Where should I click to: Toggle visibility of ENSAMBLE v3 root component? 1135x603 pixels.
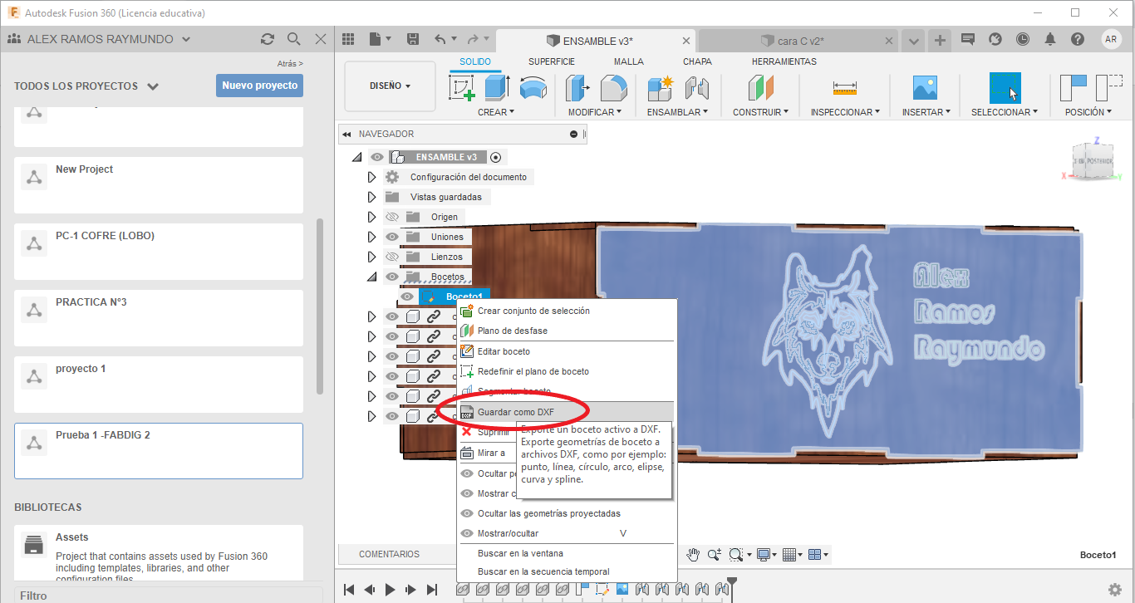377,157
